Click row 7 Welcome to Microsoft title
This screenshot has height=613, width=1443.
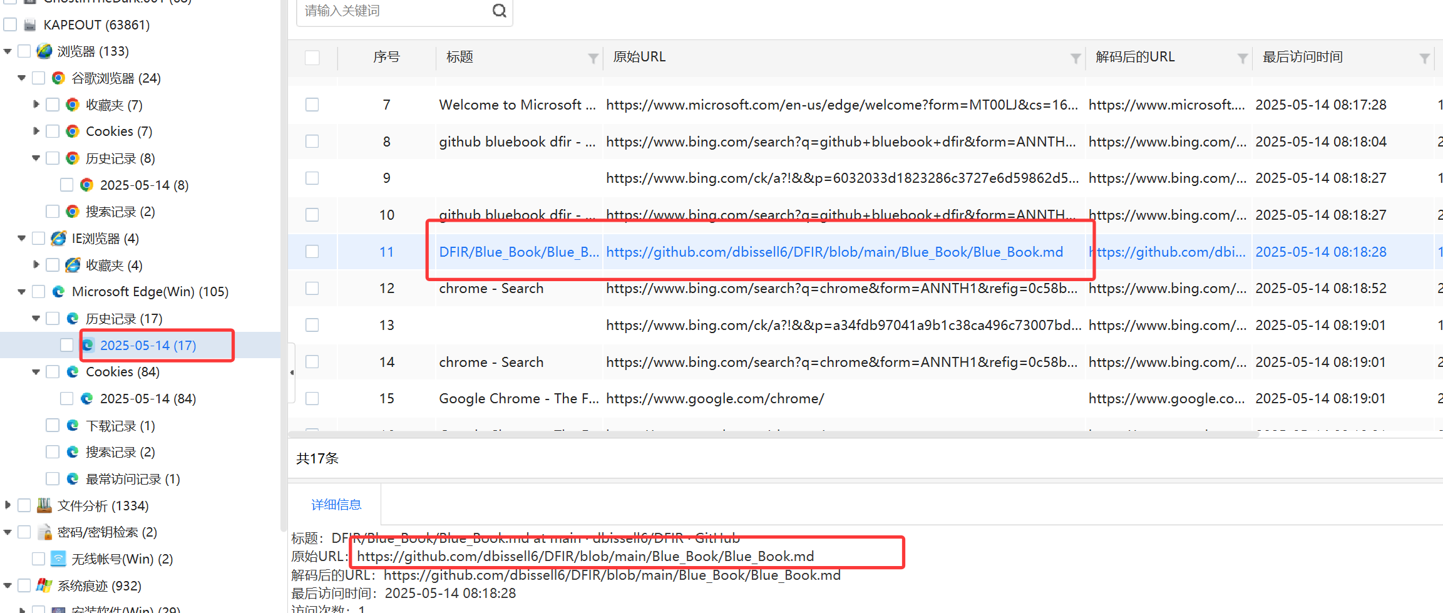[x=517, y=105]
